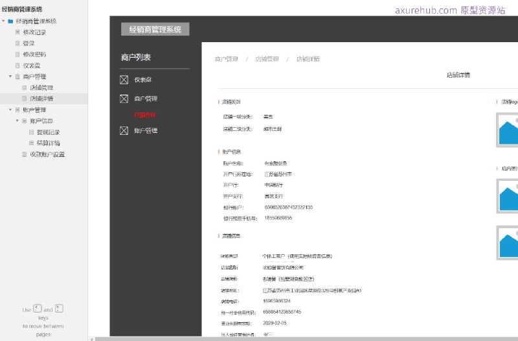The height and width of the screenshot is (341, 518).
Task: Click the date value 2020-02-05
Action: [275, 323]
